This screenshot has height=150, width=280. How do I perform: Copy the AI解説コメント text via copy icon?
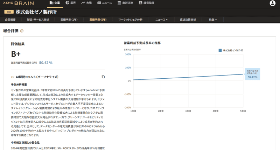[x=103, y=77]
